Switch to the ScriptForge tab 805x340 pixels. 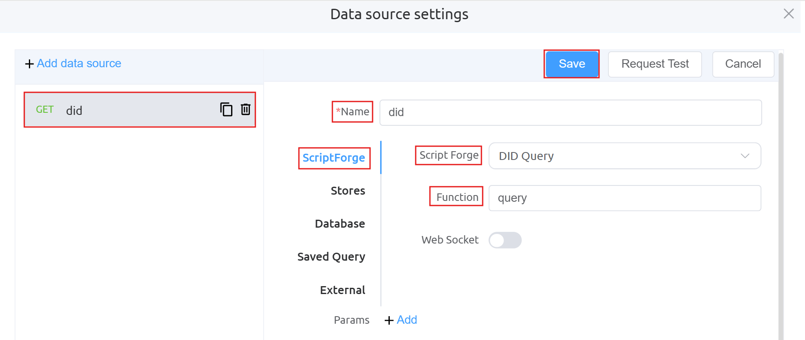tap(334, 158)
